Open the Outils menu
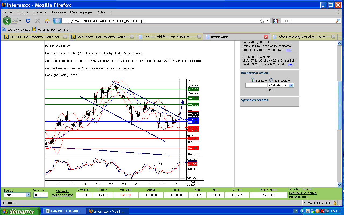 [101, 12]
